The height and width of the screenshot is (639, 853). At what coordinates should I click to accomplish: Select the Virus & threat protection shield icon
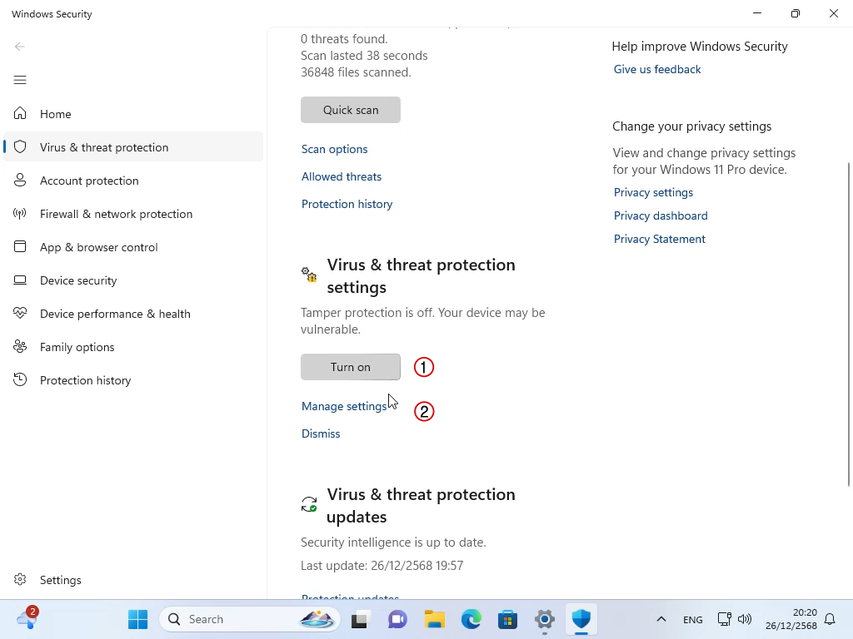[x=20, y=147]
